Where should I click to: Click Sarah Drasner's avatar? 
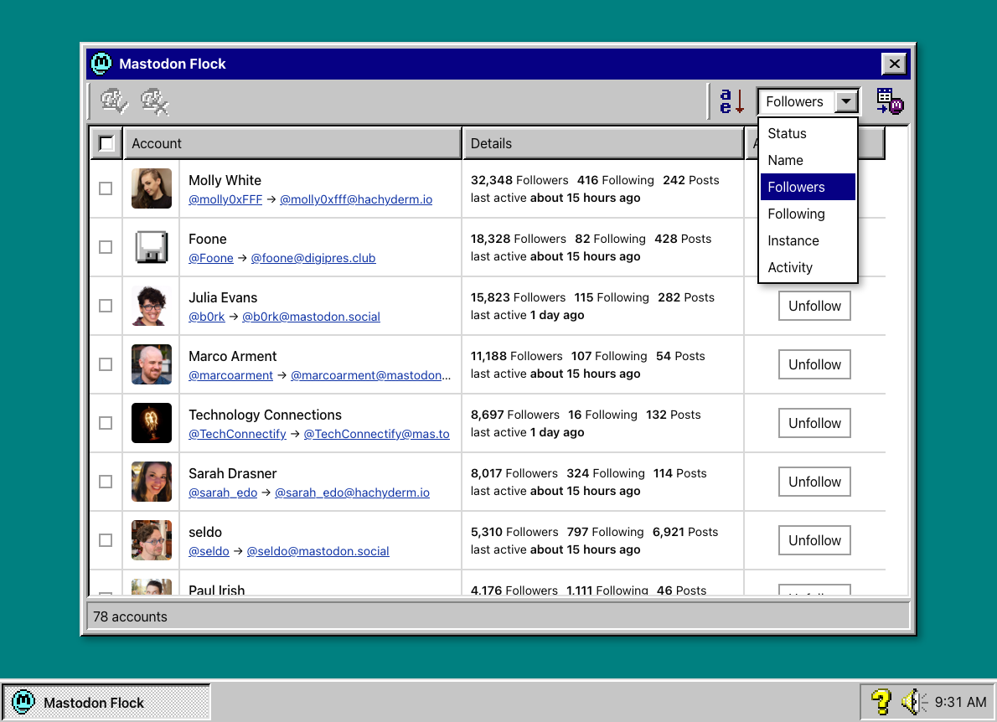(152, 482)
